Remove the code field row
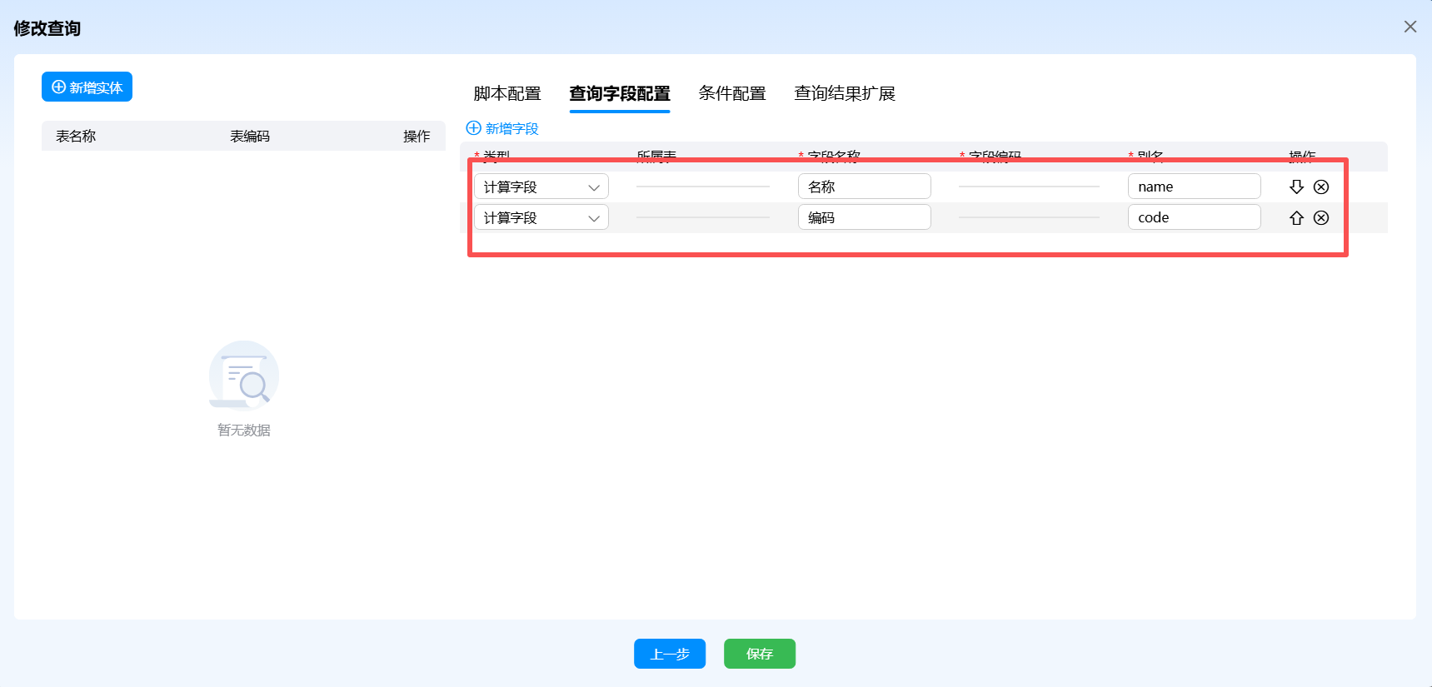 pos(1321,217)
